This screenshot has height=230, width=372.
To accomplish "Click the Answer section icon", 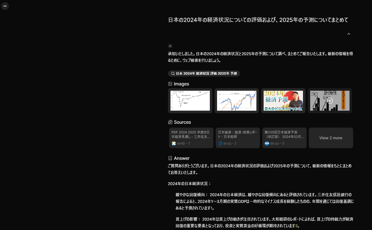I will [x=170, y=158].
